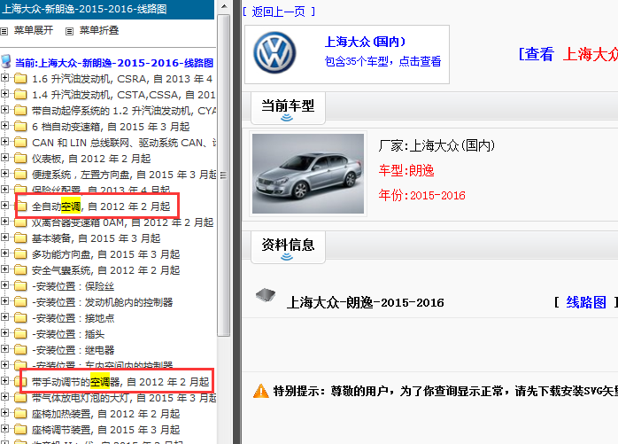This screenshot has width=618, height=444.
Task: Click 上海大众-朗逸-2015-2016 resource title
Action: [366, 303]
